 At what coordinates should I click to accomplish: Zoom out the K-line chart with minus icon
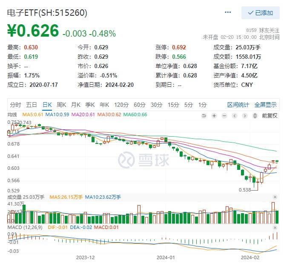pyautogui.click(x=224, y=116)
